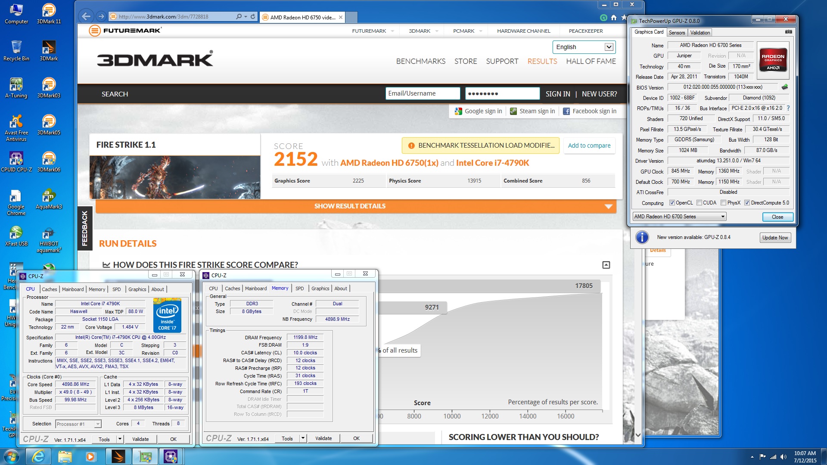
Task: Toggle the OpenCL checkbox in GPU-Z
Action: point(672,203)
